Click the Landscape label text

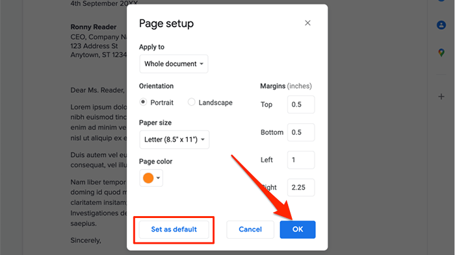pos(215,103)
